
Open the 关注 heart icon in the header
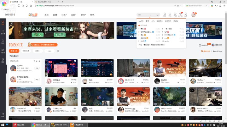[x=170, y=14]
